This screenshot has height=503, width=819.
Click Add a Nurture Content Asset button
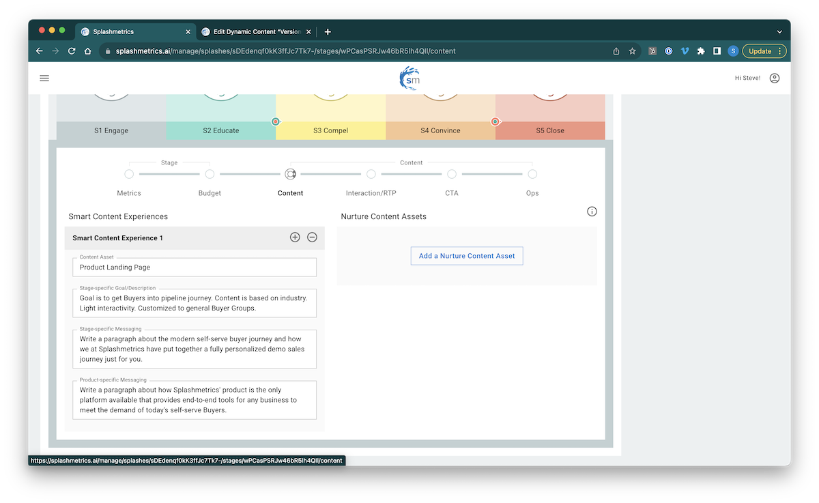467,256
